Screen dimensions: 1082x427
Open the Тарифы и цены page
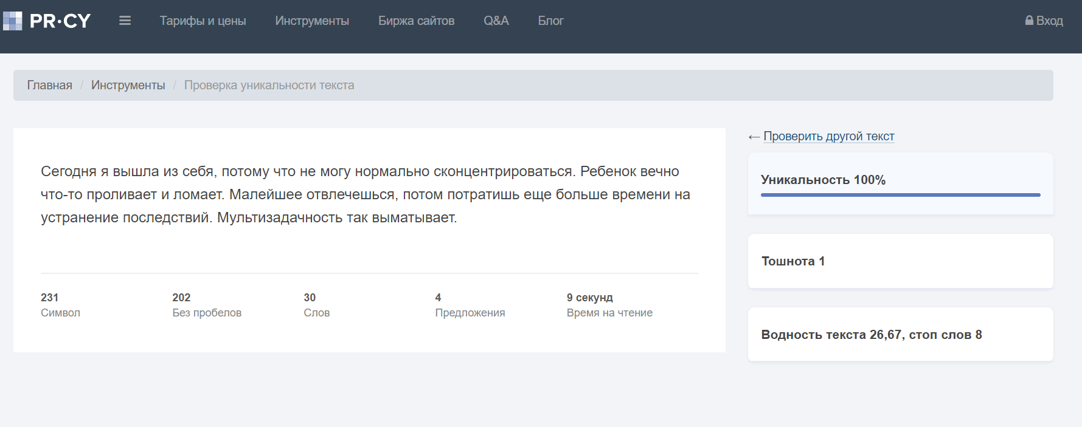203,21
